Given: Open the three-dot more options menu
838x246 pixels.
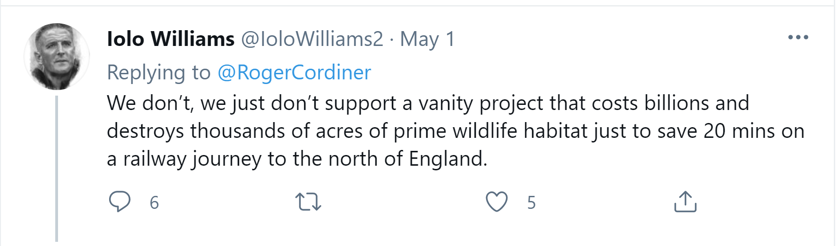Looking at the screenshot, I should 798,38.
